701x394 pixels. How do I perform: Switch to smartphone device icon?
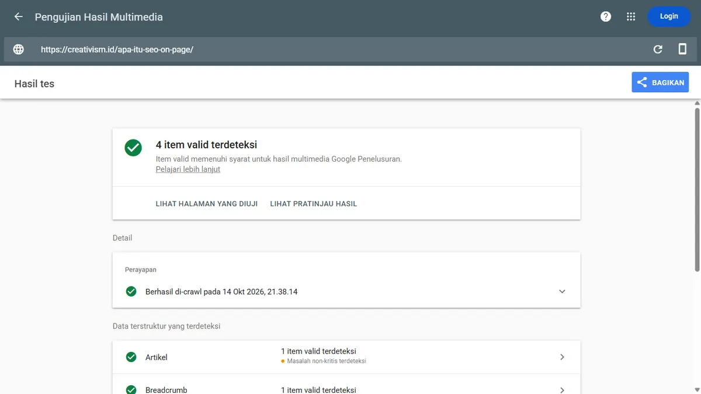[682, 49]
